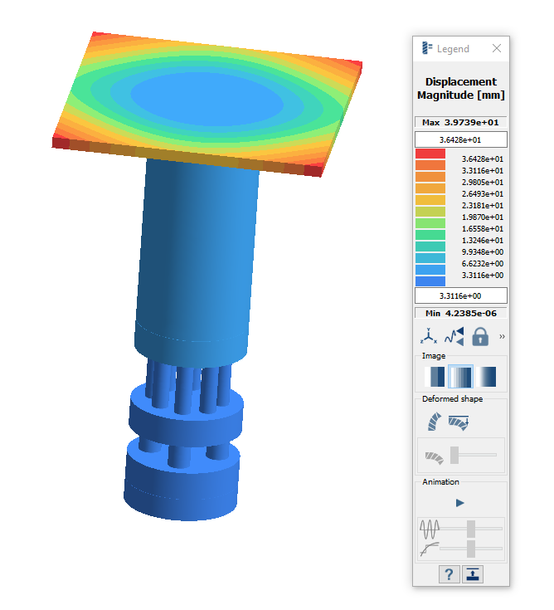Toggle the legend range lock icon
The image size is (554, 610).
(x=480, y=336)
